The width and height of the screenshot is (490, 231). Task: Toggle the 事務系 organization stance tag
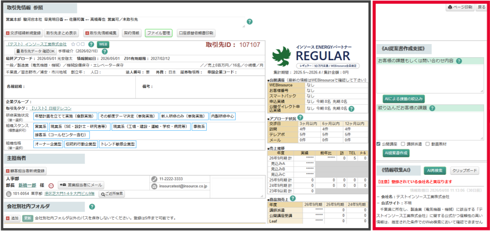(199, 127)
